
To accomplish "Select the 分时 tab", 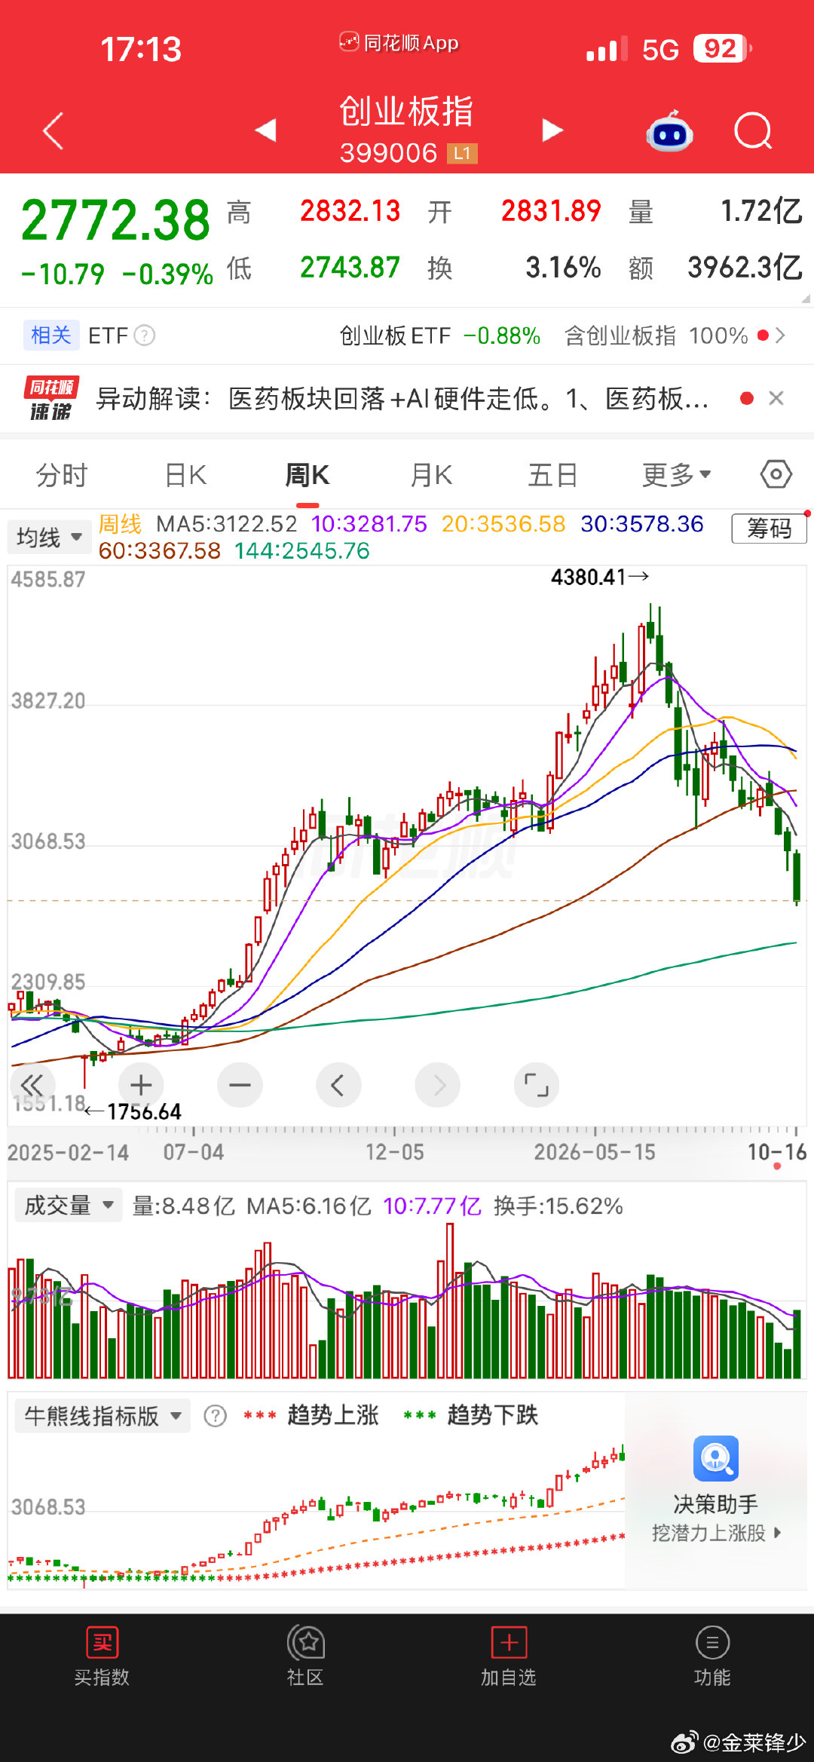I will click(62, 475).
